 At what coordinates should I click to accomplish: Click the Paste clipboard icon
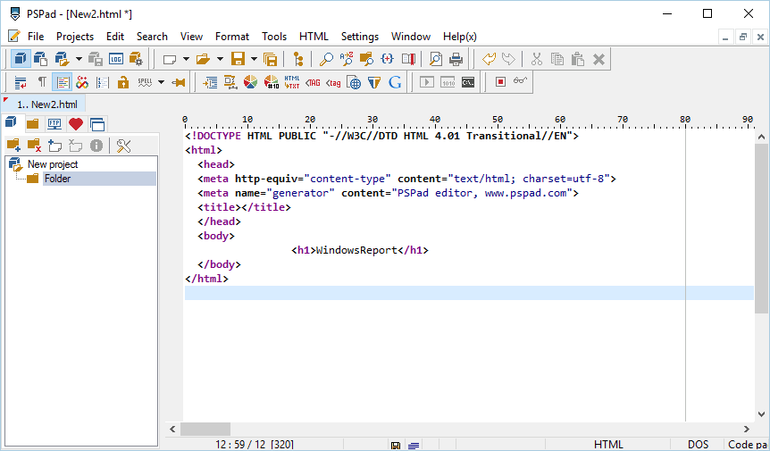pyautogui.click(x=578, y=59)
